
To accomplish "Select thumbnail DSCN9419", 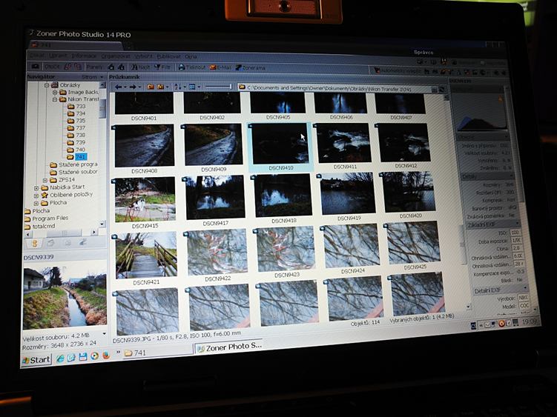I will pyautogui.click(x=348, y=194).
